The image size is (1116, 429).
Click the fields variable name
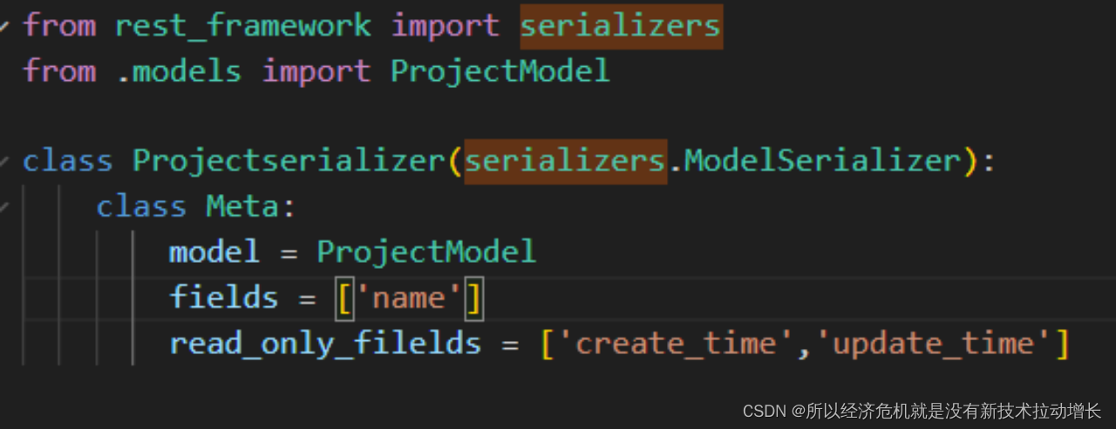224,298
